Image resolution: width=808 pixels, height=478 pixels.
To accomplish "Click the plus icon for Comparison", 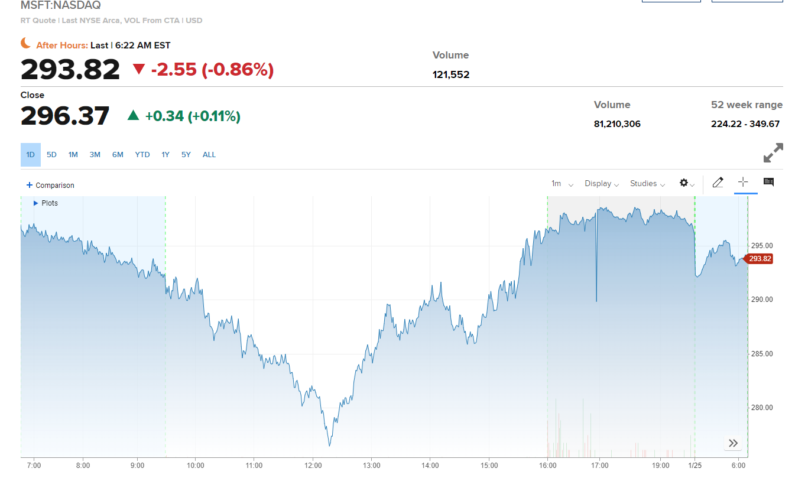I will click(x=30, y=185).
